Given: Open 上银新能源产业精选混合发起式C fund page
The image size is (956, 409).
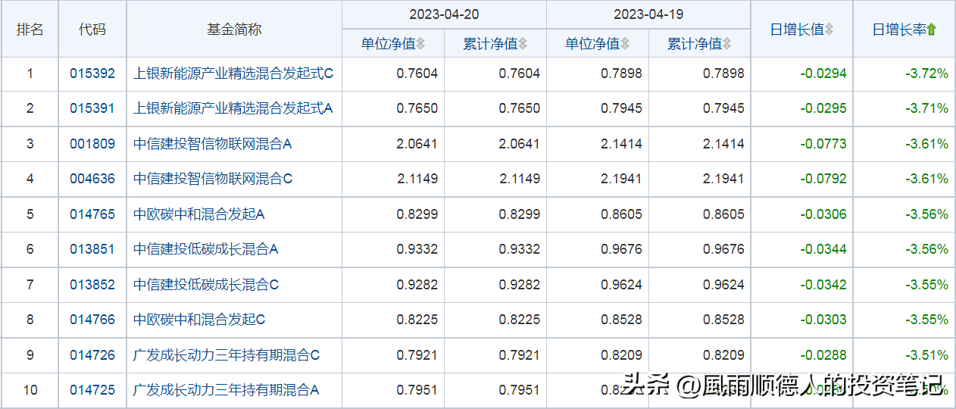Looking at the screenshot, I should pos(233,73).
